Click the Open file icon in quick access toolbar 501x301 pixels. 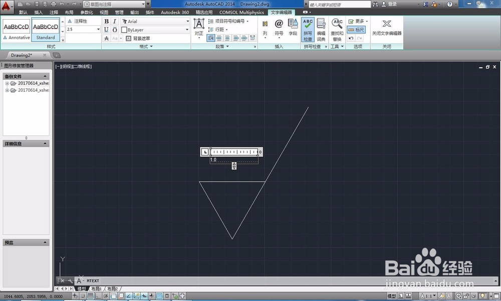[28, 4]
